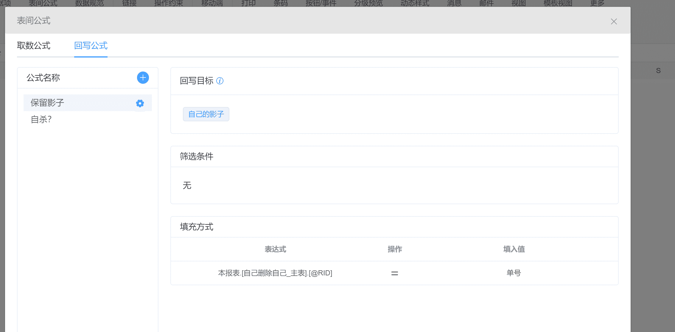Click the 公式名称 panel header

coord(43,78)
